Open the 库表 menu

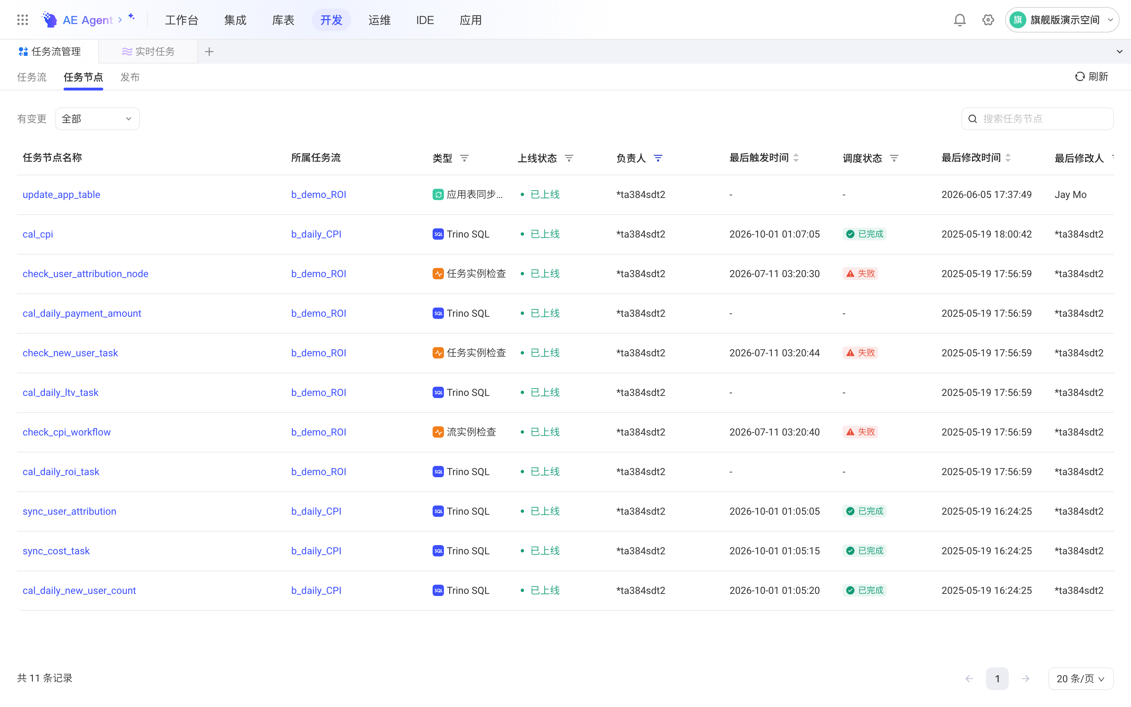[283, 20]
